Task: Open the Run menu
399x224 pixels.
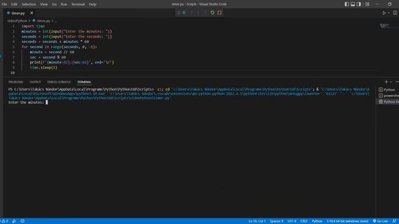Action: pos(64,4)
